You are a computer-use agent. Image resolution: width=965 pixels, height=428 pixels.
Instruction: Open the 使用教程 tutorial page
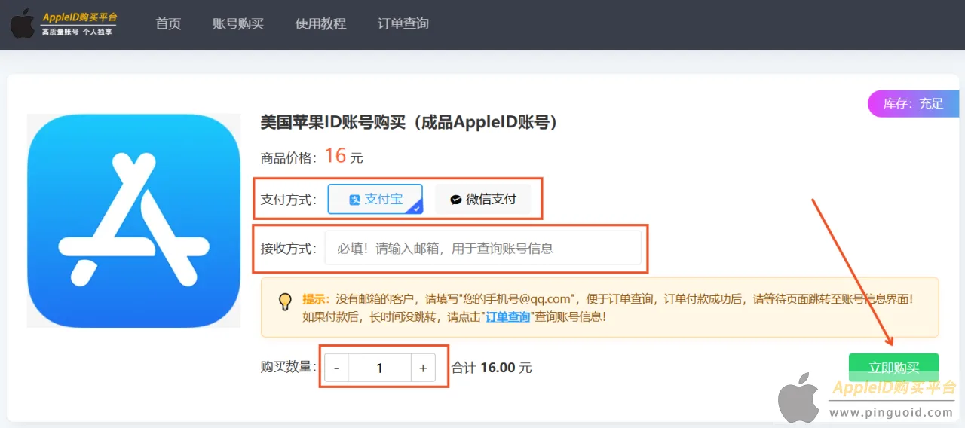click(x=320, y=23)
